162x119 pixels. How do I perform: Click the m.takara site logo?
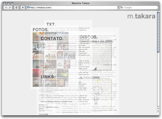141,16
